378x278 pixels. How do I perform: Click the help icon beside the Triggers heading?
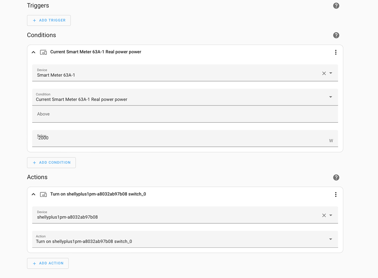336,6
